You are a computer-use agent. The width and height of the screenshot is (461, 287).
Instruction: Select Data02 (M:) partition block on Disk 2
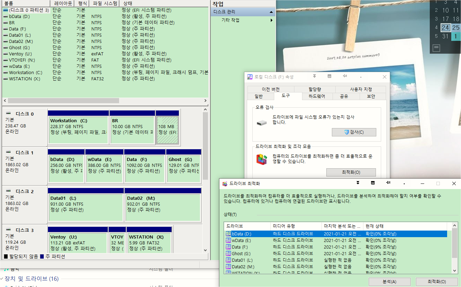(163, 204)
